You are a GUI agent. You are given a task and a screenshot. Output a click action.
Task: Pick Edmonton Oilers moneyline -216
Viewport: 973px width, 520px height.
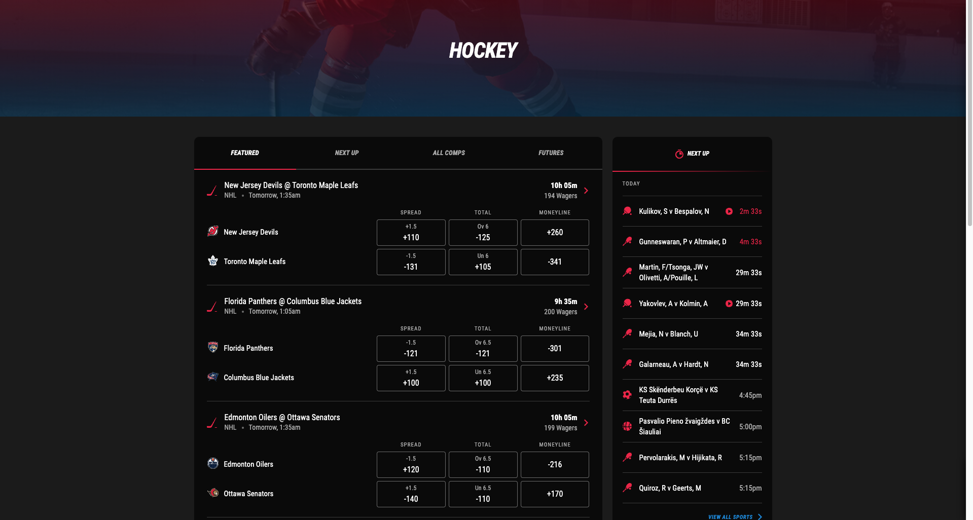tap(555, 465)
